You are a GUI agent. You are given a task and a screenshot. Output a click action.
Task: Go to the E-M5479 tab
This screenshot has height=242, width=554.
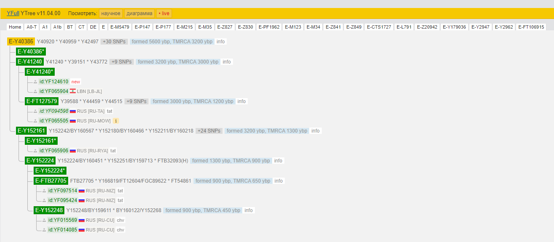point(120,27)
